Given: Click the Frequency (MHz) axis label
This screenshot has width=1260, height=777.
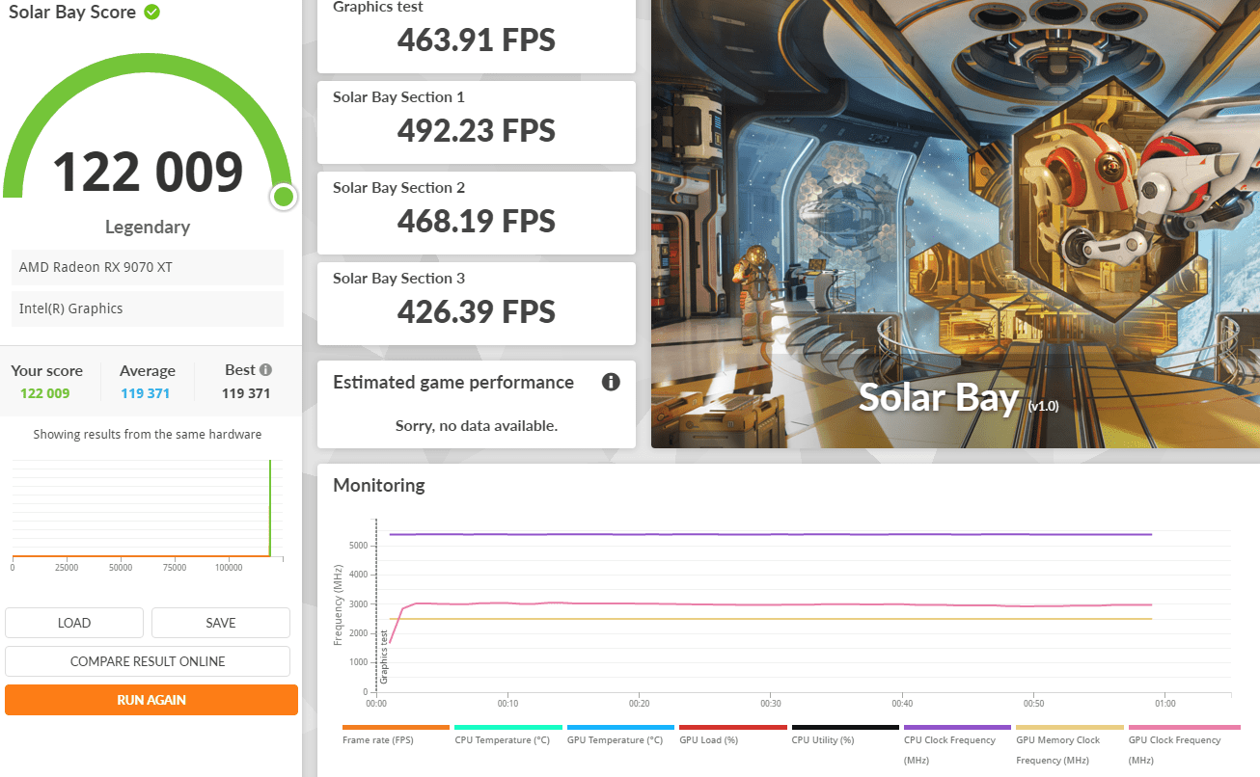Looking at the screenshot, I should 338,607.
